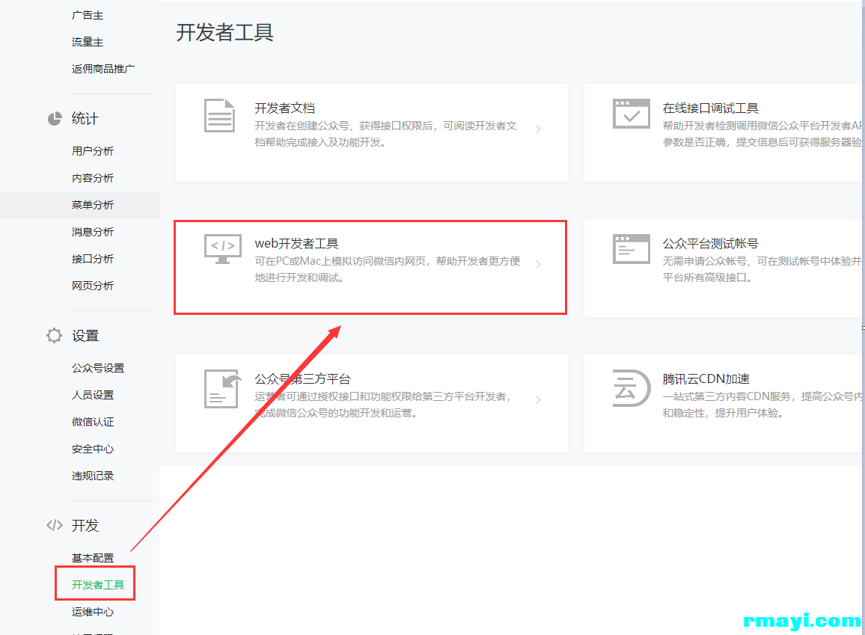Open 流量主 in the sidebar

[x=87, y=42]
